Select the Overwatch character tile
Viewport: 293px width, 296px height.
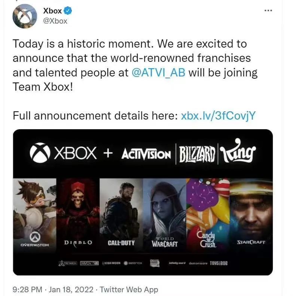(x=34, y=215)
